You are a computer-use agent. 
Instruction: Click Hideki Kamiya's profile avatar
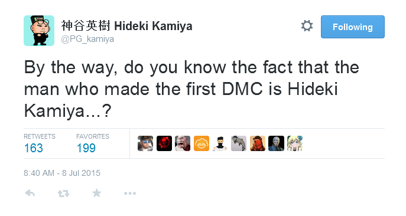coord(39,31)
